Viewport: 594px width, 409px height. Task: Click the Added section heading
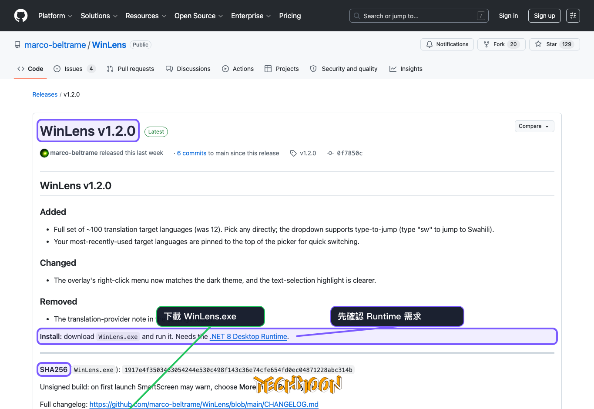(53, 212)
